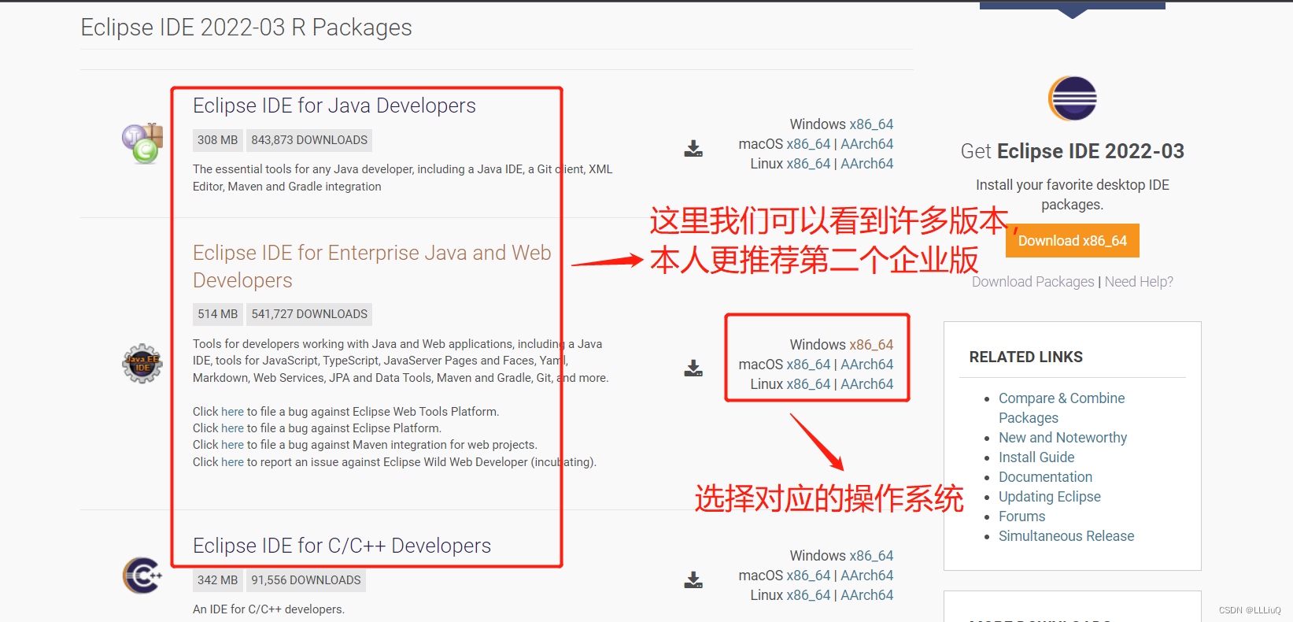Click the Eclipse logo above Get Eclipse IDE
Screen dimensions: 1293x622
tap(1073, 98)
